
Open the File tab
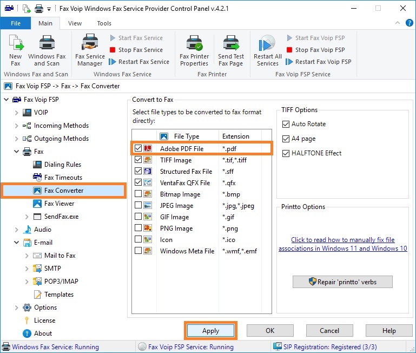(x=16, y=23)
